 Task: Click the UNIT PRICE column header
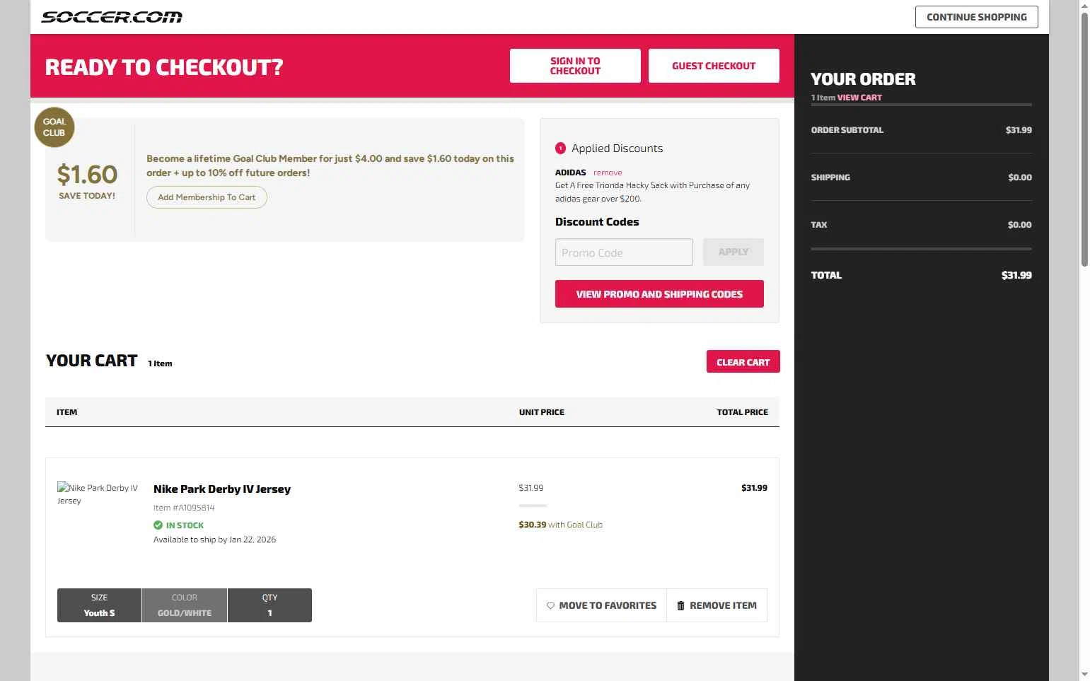tap(542, 412)
